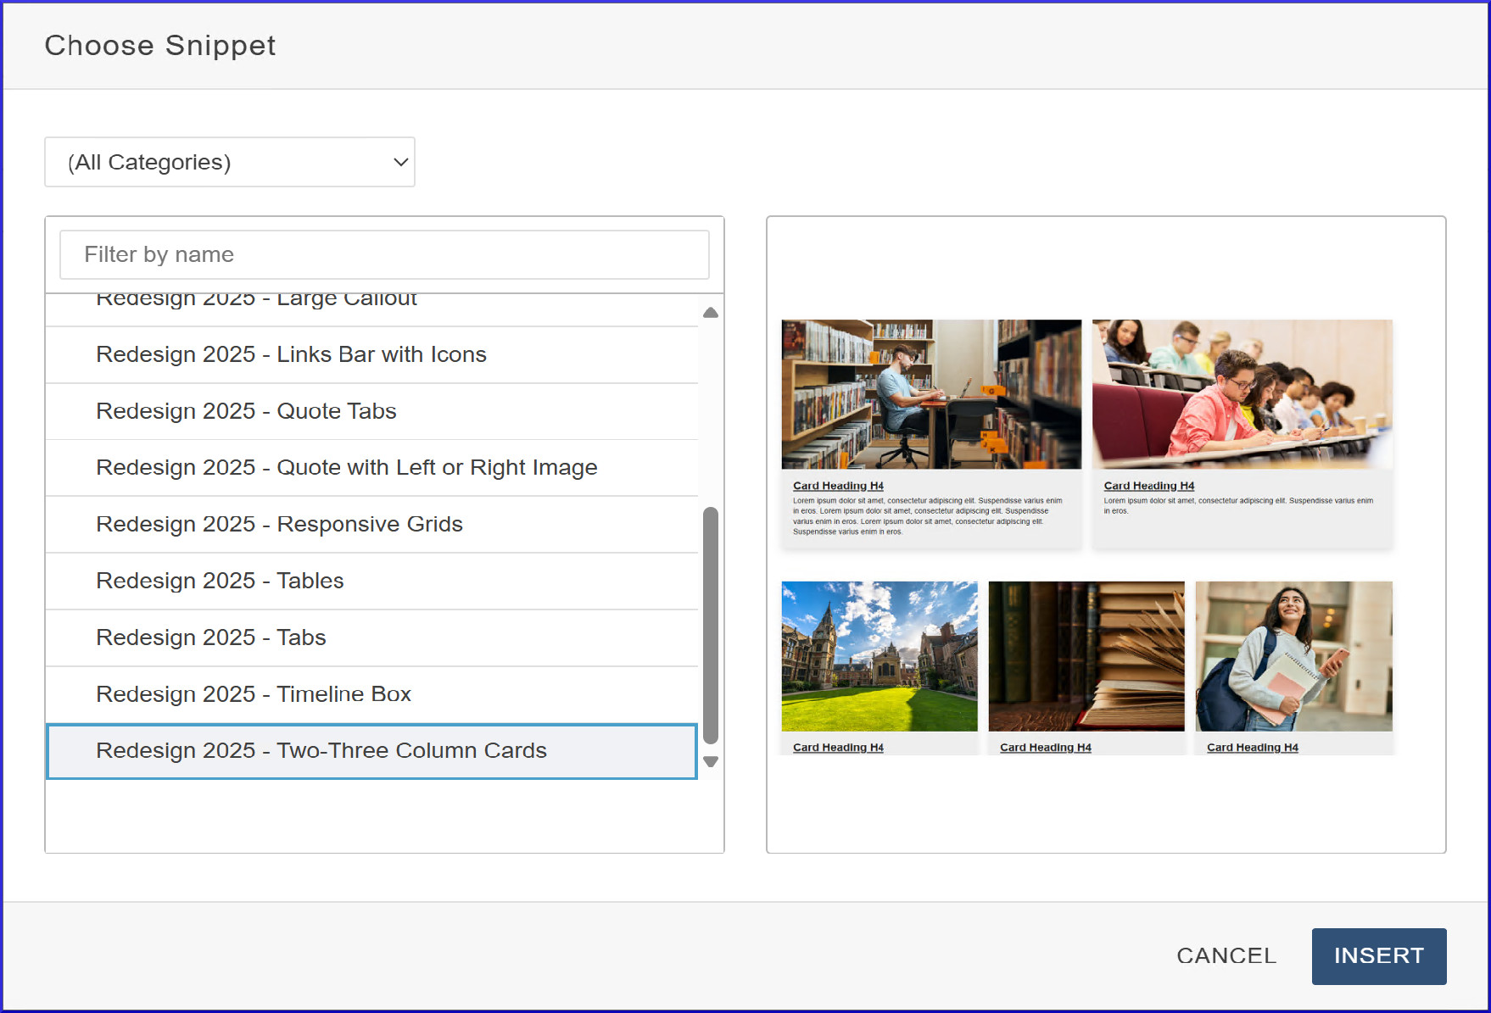Click the library student preview image
Screen dimensions: 1491x1013
pos(930,394)
